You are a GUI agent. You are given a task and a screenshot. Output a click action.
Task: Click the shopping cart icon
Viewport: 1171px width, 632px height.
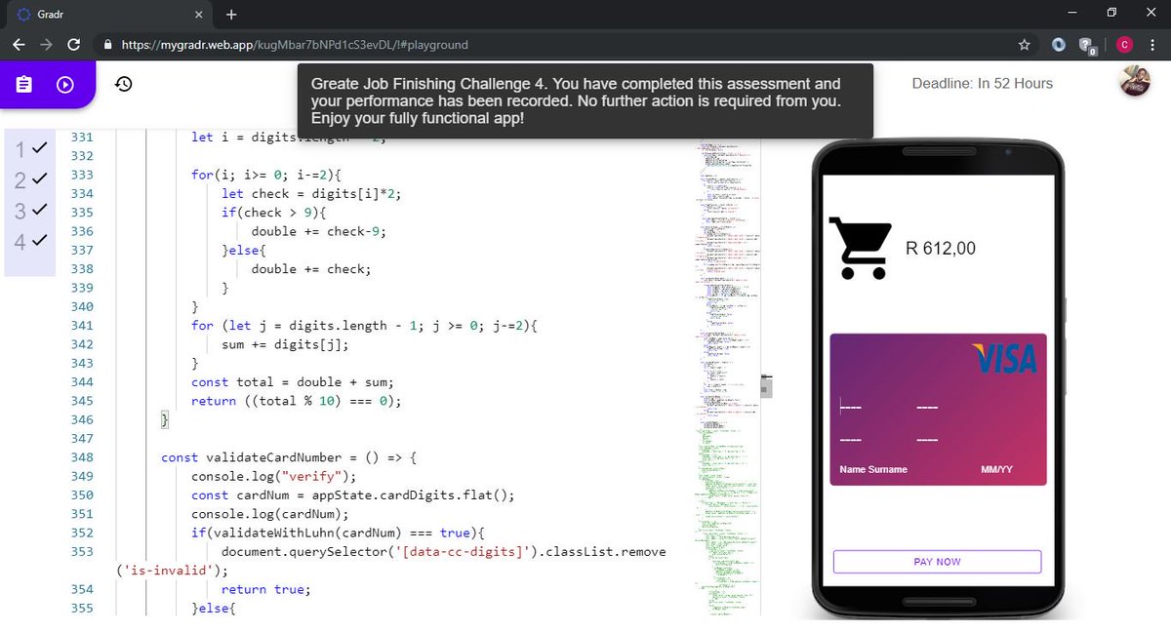[x=860, y=248]
